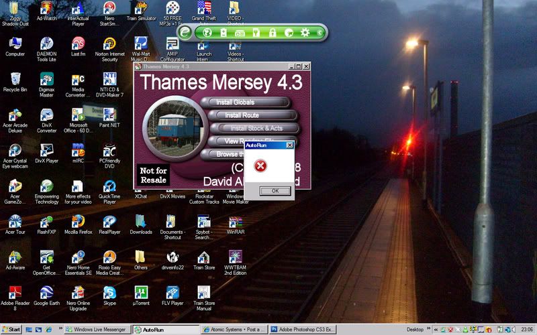The height and width of the screenshot is (335, 537).
Task: Open the Windows Start menu
Action: pyautogui.click(x=11, y=330)
